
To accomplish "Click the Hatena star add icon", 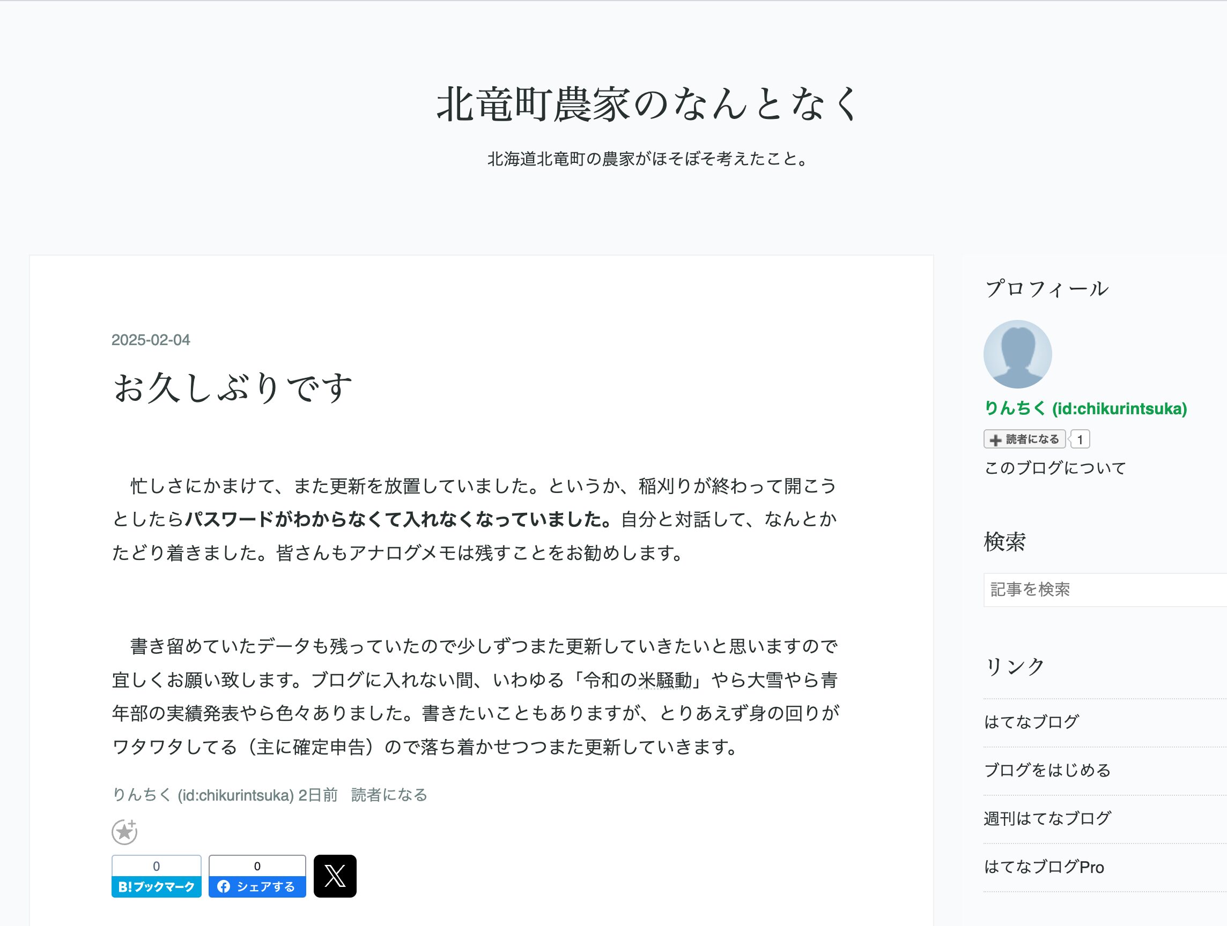I will point(124,832).
